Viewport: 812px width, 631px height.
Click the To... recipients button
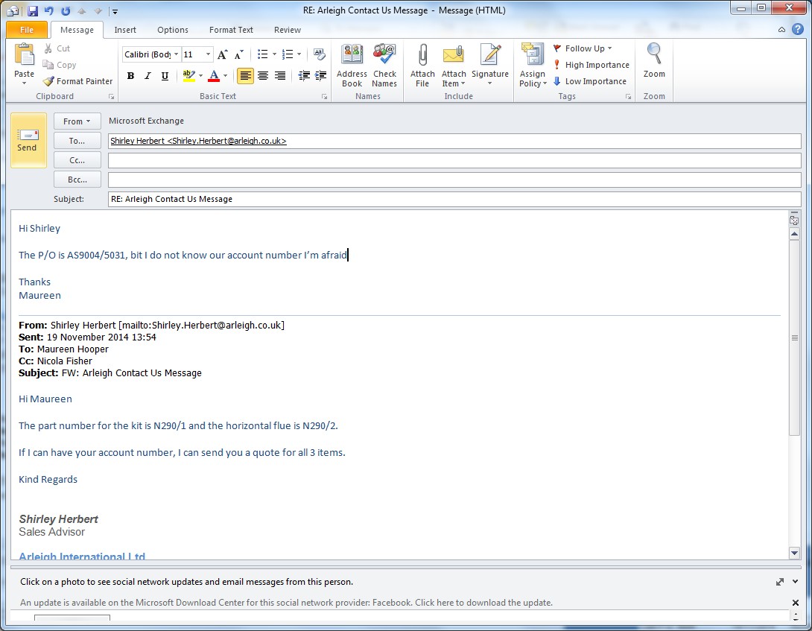(x=77, y=141)
